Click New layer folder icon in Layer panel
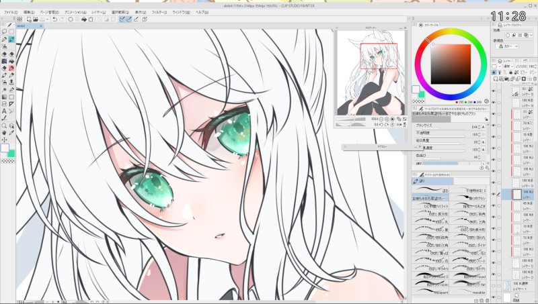Screen dimensions: 538x304 coord(507,79)
